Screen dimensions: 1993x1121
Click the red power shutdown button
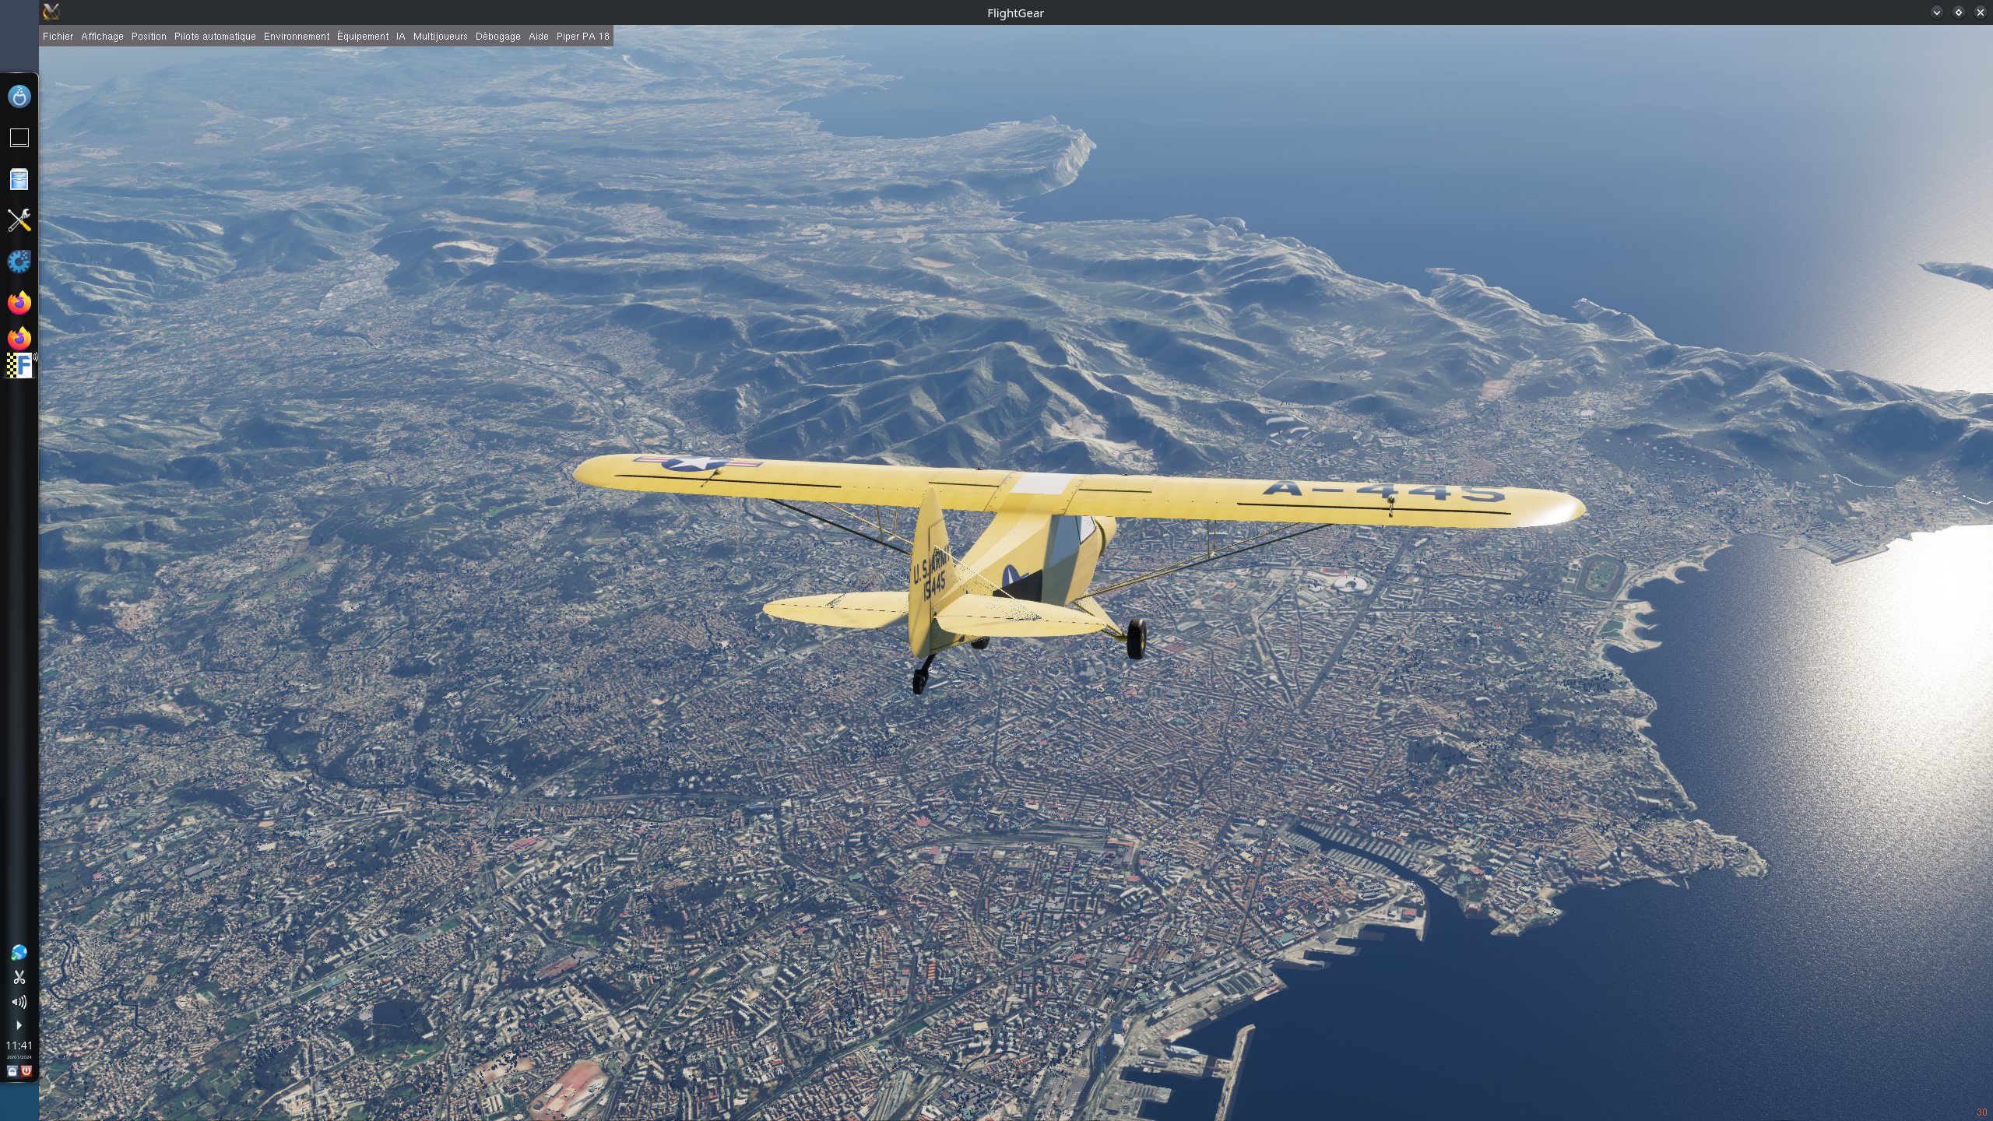click(26, 1071)
